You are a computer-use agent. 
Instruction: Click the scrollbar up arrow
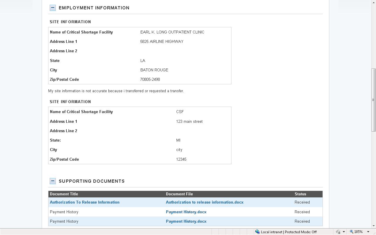coord(374,2)
